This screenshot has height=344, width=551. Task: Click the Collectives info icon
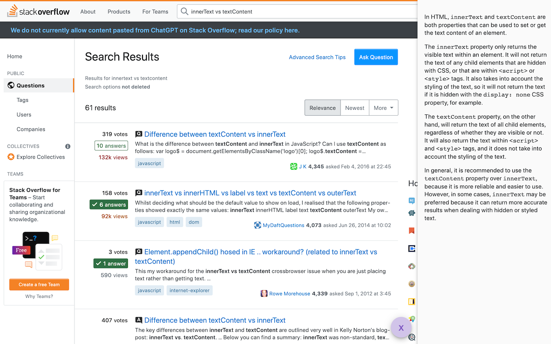point(68,146)
